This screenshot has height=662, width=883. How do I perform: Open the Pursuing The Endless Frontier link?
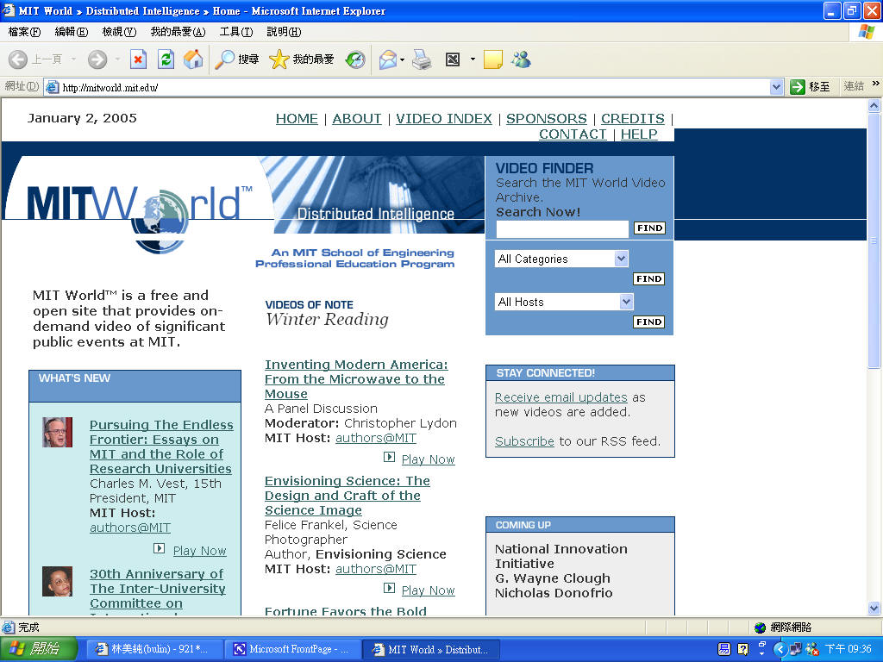[x=161, y=447]
